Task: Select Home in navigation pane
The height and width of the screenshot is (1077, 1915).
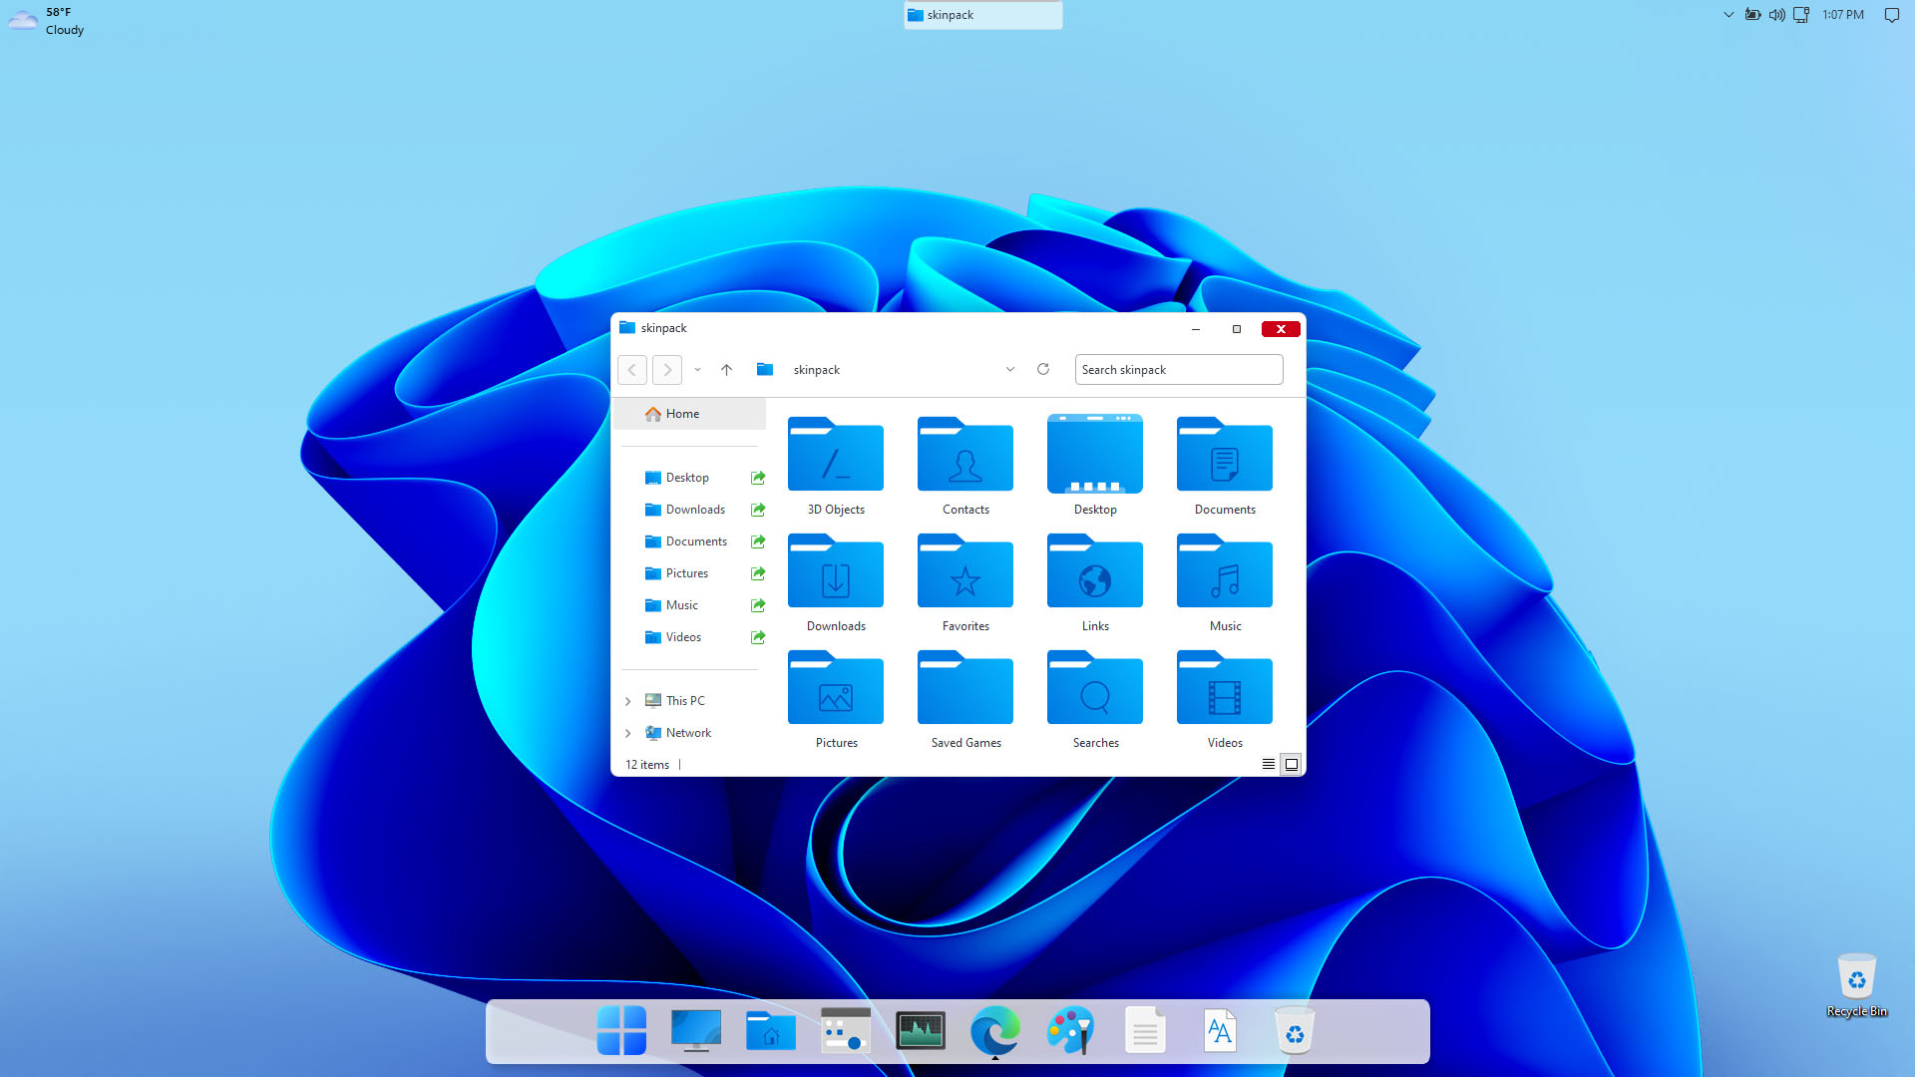Action: pyautogui.click(x=682, y=414)
